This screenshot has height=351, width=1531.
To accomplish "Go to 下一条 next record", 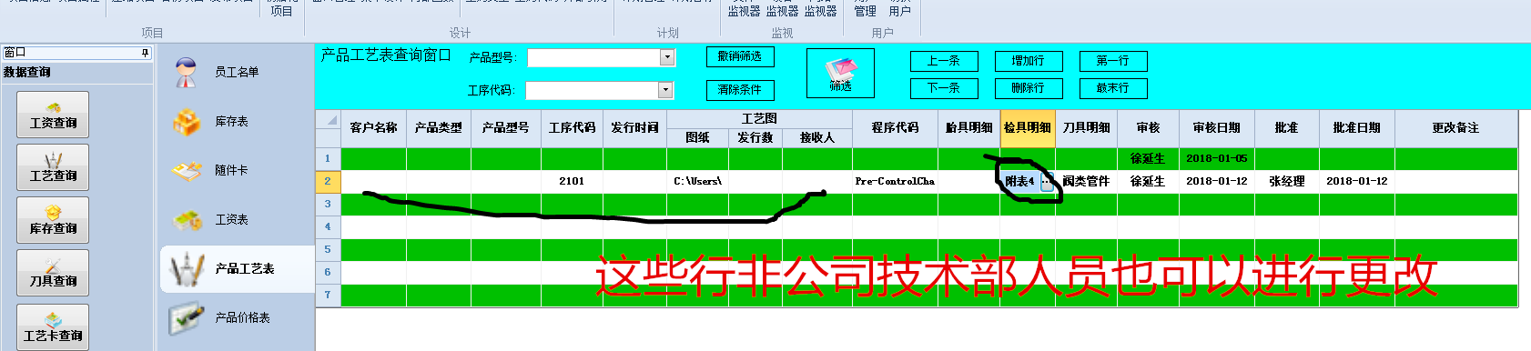I will [944, 88].
